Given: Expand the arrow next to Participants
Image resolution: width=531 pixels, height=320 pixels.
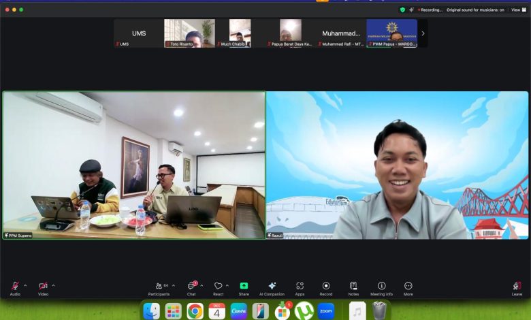Looking at the screenshot, I should [x=173, y=285].
